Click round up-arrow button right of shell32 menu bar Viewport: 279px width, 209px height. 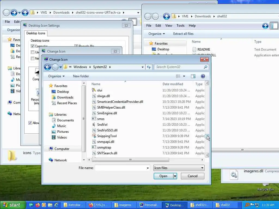coord(265,26)
